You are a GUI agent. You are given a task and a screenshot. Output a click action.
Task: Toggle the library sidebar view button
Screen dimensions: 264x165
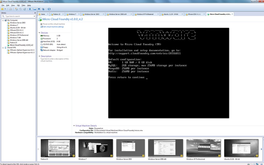(31, 9)
